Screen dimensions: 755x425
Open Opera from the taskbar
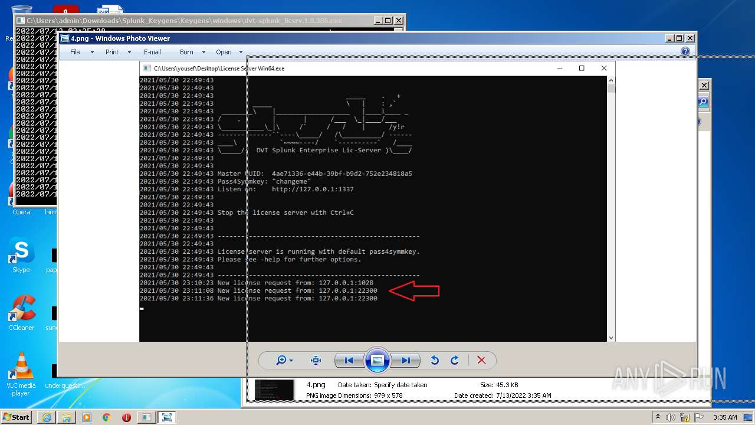click(x=126, y=417)
